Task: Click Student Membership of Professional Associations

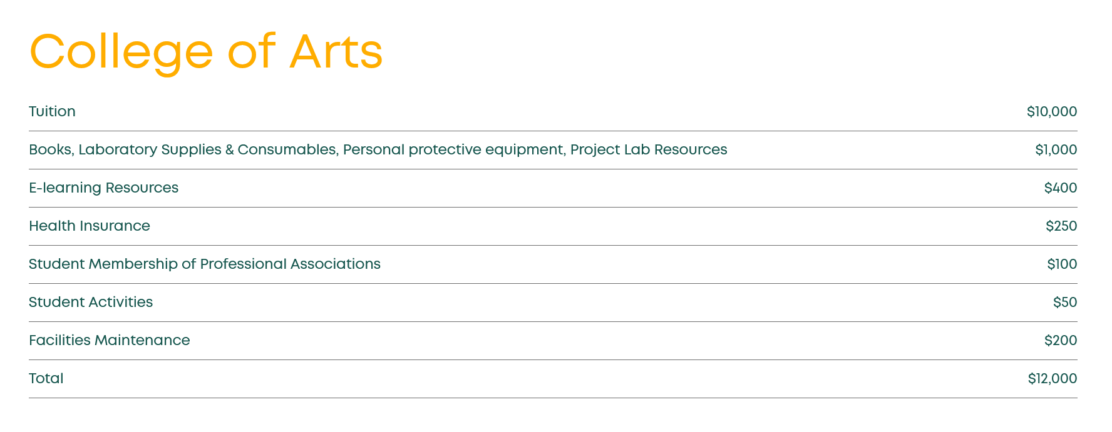Action: click(x=205, y=264)
